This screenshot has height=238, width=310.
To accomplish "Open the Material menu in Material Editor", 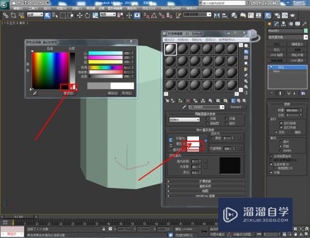I will tap(183, 40).
